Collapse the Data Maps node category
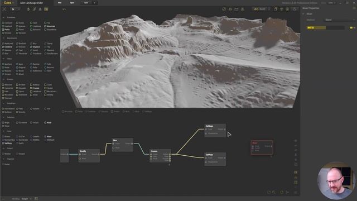The image size is (357, 201). [x=3, y=103]
